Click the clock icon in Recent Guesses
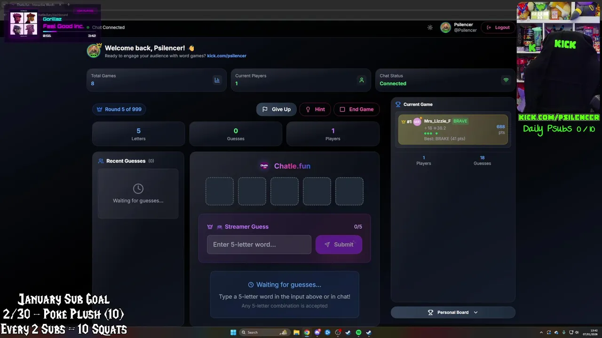 click(x=138, y=189)
